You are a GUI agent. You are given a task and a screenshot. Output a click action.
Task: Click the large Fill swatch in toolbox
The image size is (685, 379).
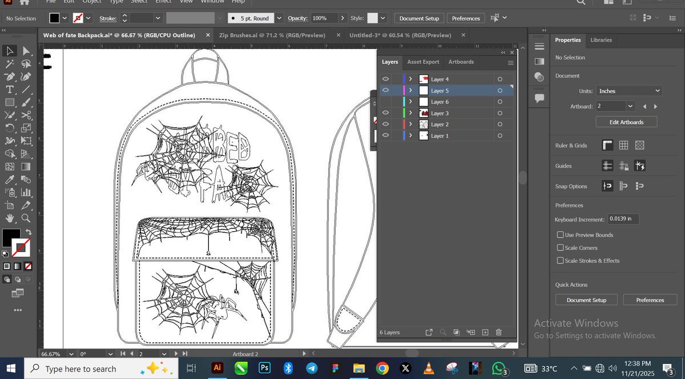point(11,237)
